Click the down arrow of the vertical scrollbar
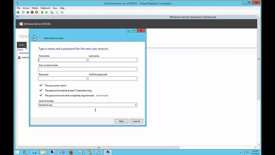275x155 pixels. point(259,145)
